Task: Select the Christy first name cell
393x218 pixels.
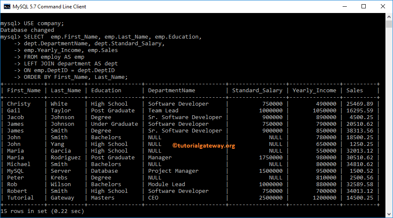Action: [19, 104]
